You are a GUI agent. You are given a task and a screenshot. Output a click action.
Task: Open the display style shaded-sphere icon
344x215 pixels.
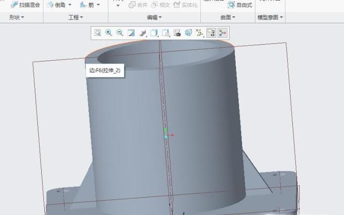(143, 33)
